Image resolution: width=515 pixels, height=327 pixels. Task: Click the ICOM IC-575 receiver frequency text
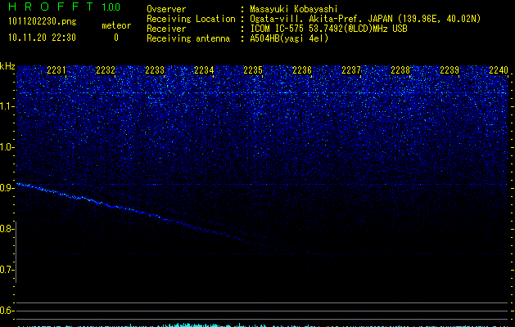tap(329, 29)
